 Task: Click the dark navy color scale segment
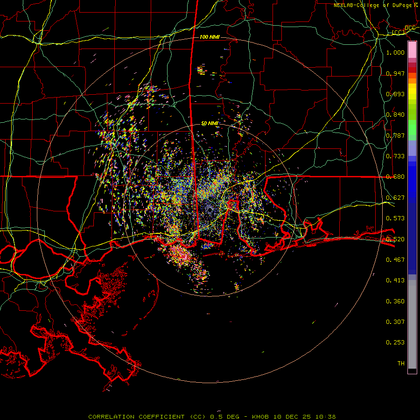412,238
